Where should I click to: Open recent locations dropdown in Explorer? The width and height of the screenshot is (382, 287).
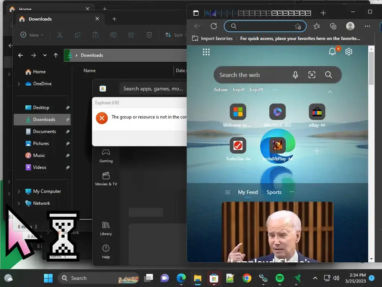45,55
